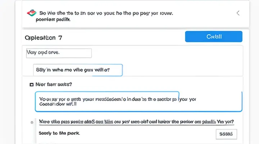Click the Ney opd erve input field

tap(59, 53)
